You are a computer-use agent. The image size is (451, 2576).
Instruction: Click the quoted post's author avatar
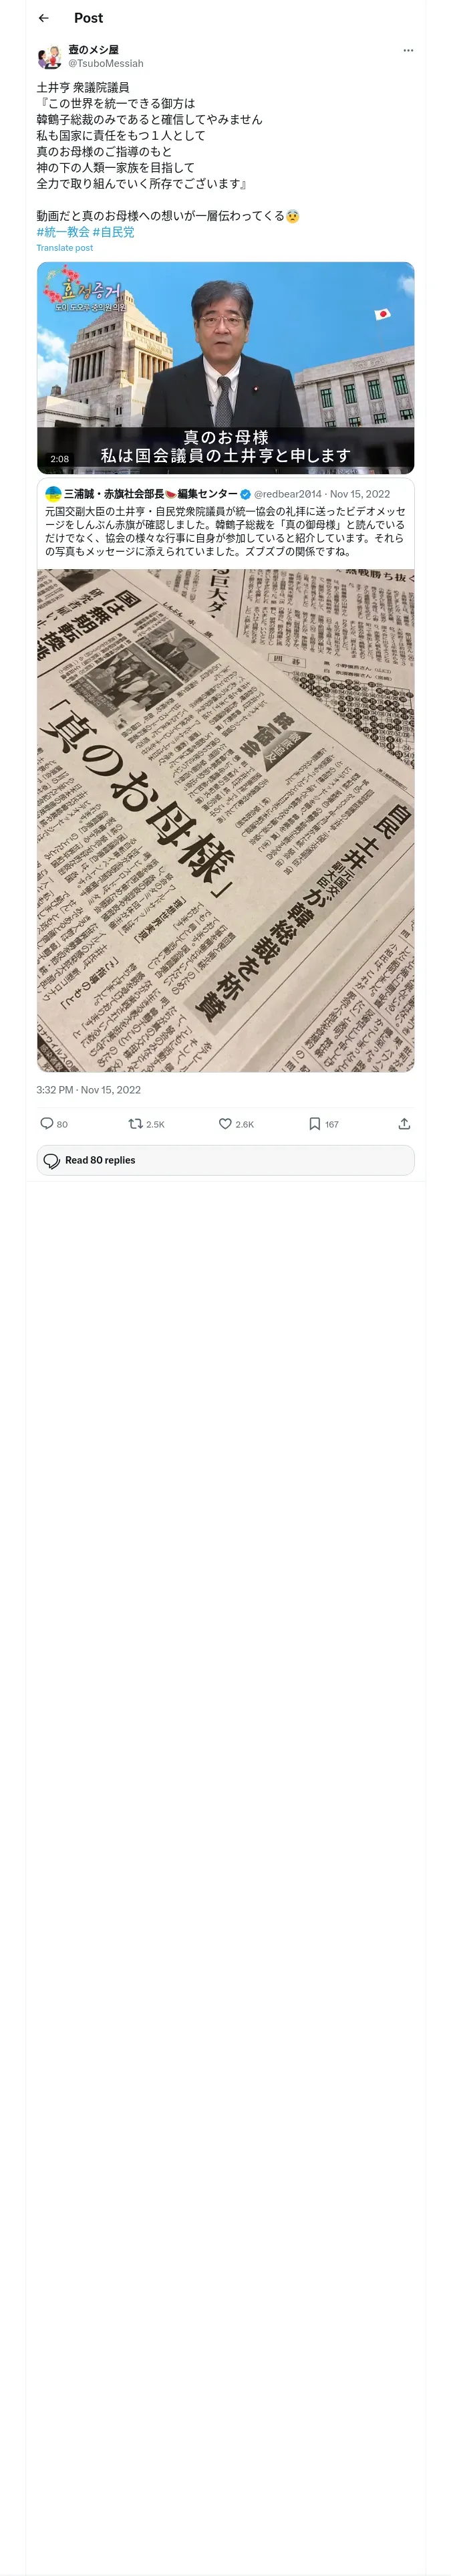53,494
